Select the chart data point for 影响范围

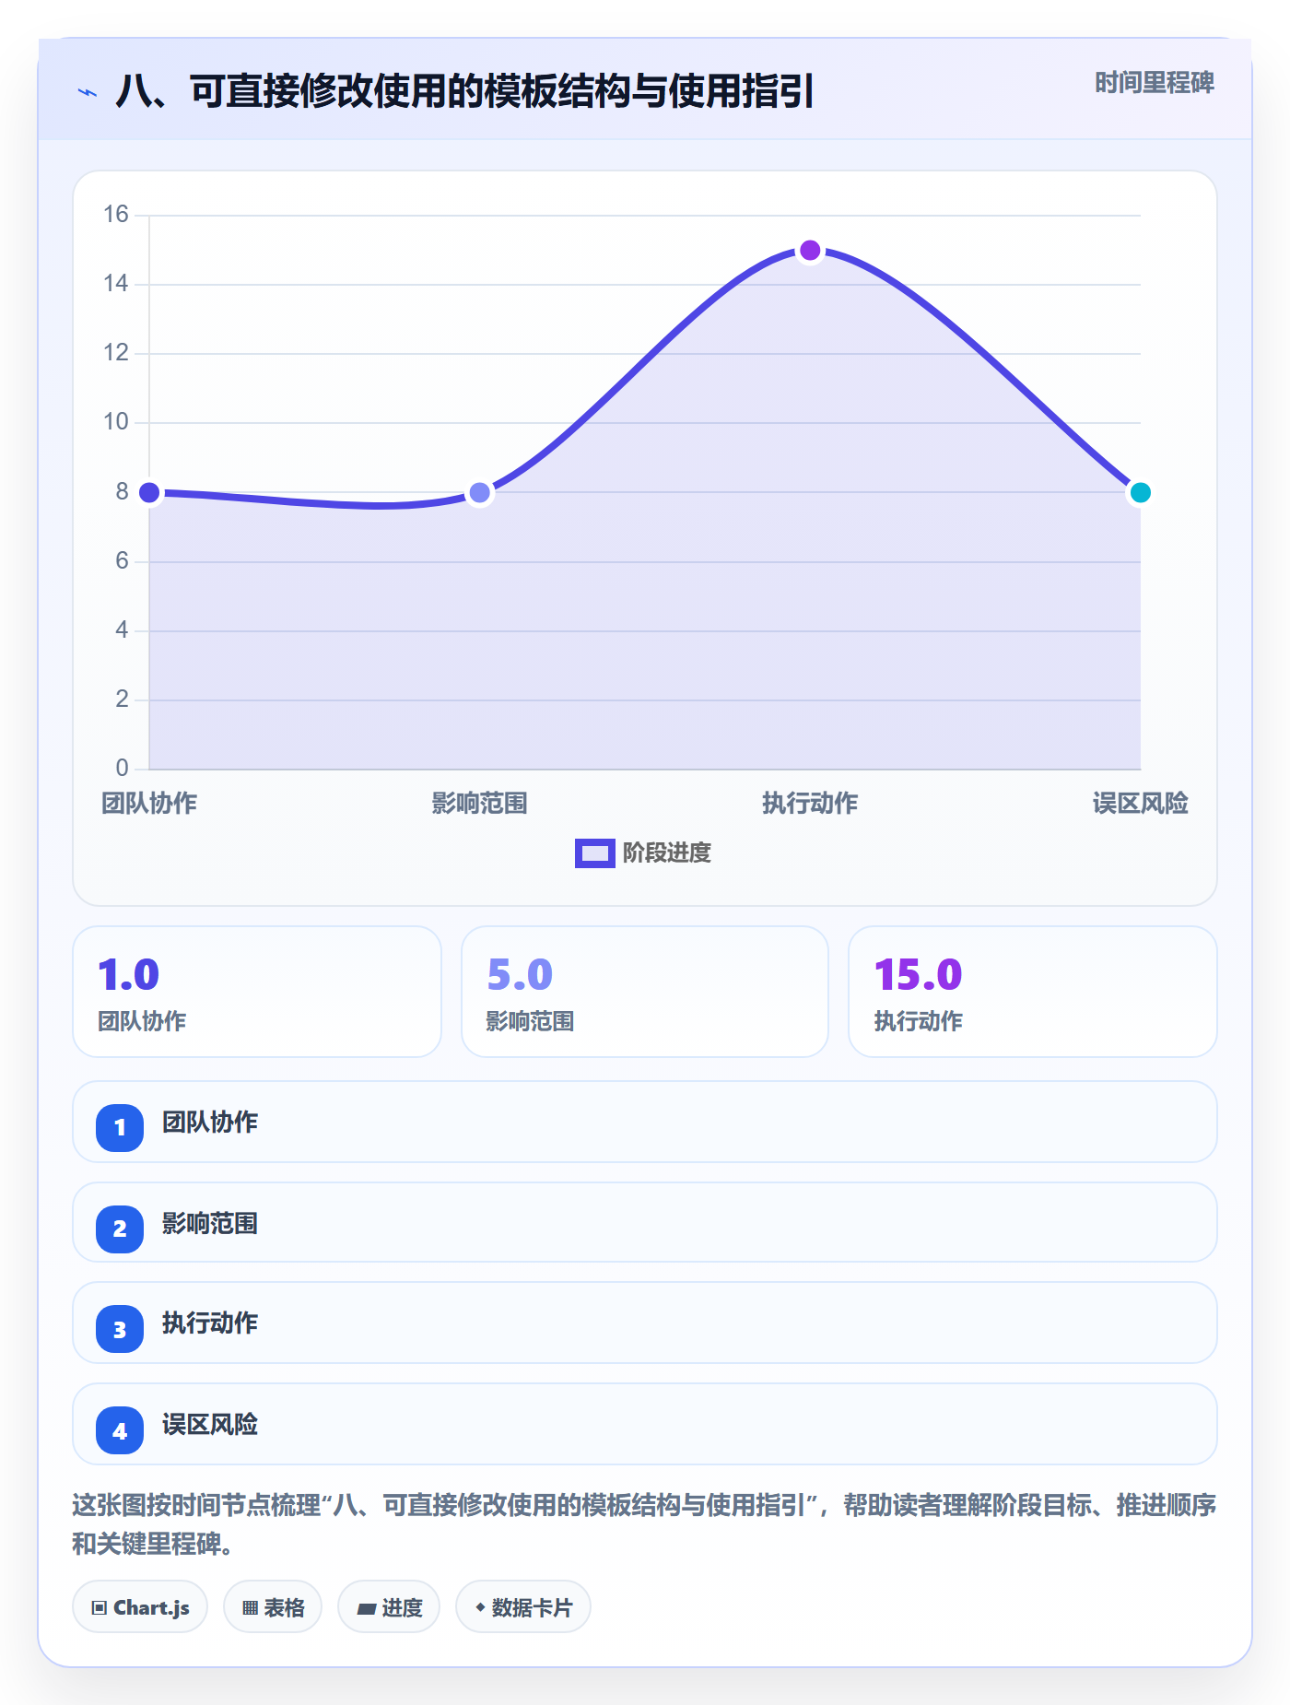click(x=480, y=492)
